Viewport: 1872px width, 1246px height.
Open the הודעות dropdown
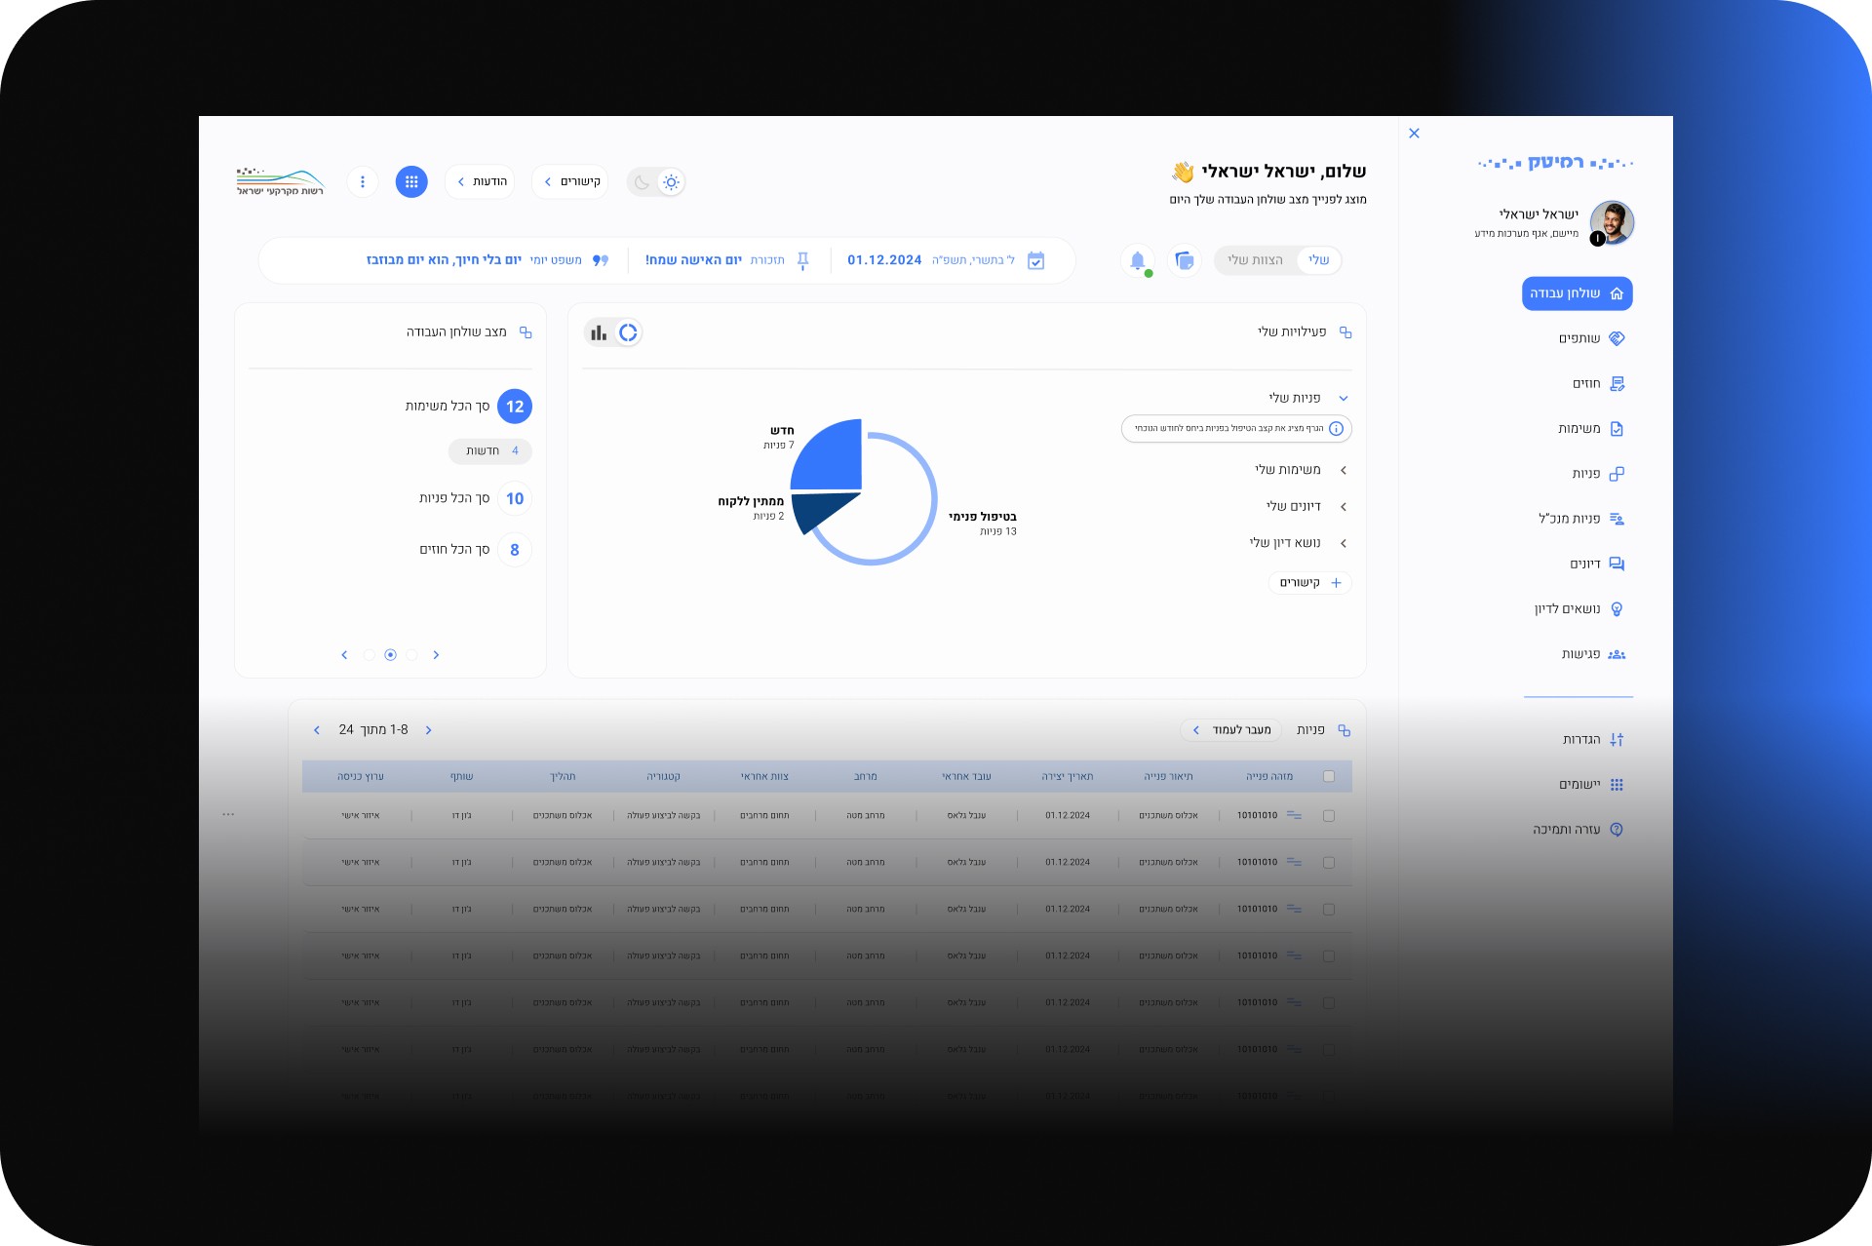pos(480,182)
